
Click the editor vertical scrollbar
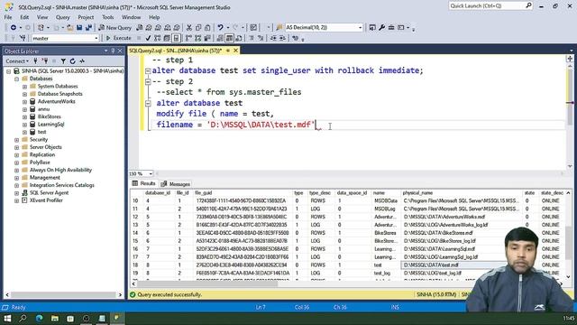570,97
